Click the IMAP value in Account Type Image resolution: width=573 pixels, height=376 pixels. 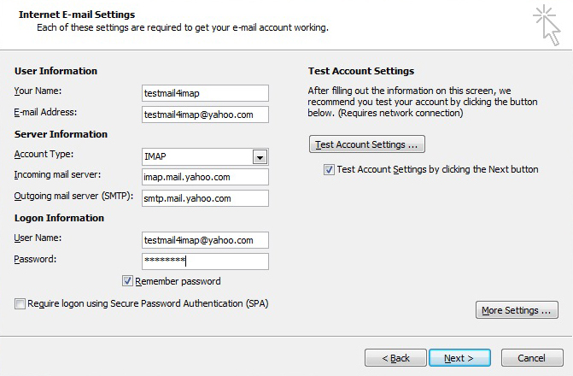click(x=155, y=157)
